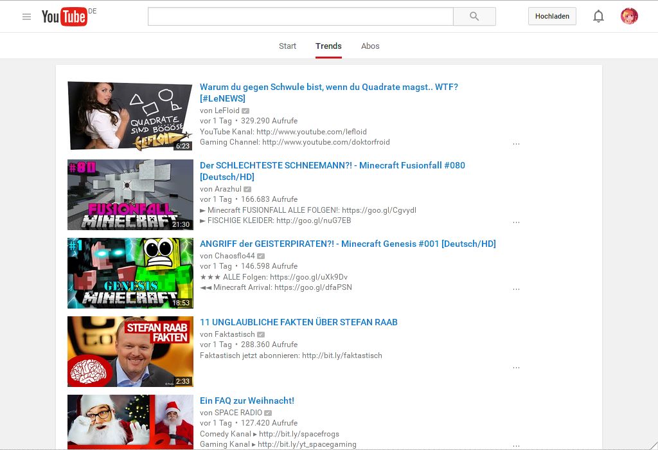Open '11 UNGLAUBLICHE FAKTEN ÜBER STEFAN RAAB' title
The height and width of the screenshot is (450, 658).
coord(299,322)
